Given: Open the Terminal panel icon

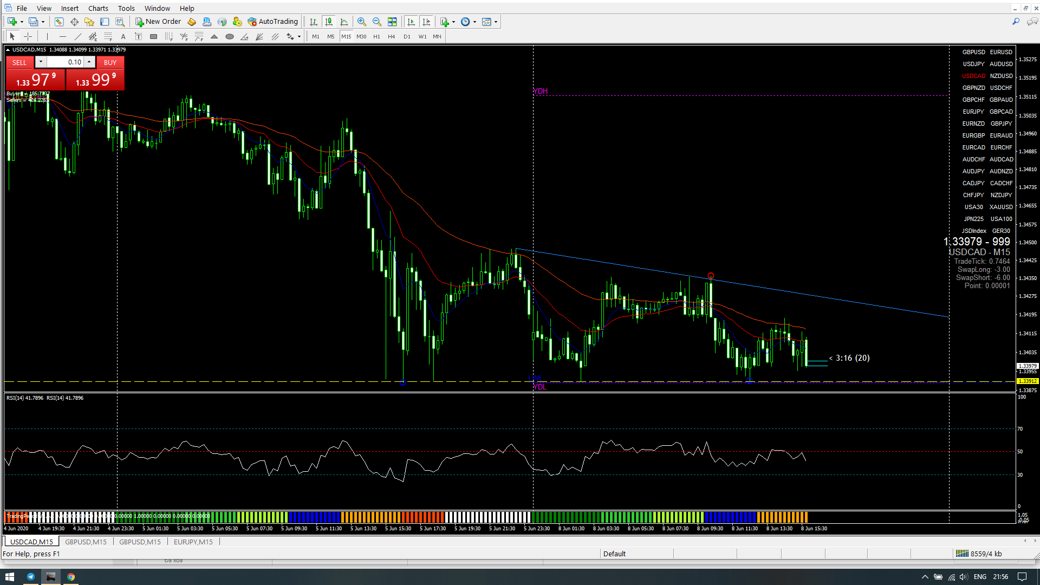Looking at the screenshot, I should (105, 22).
